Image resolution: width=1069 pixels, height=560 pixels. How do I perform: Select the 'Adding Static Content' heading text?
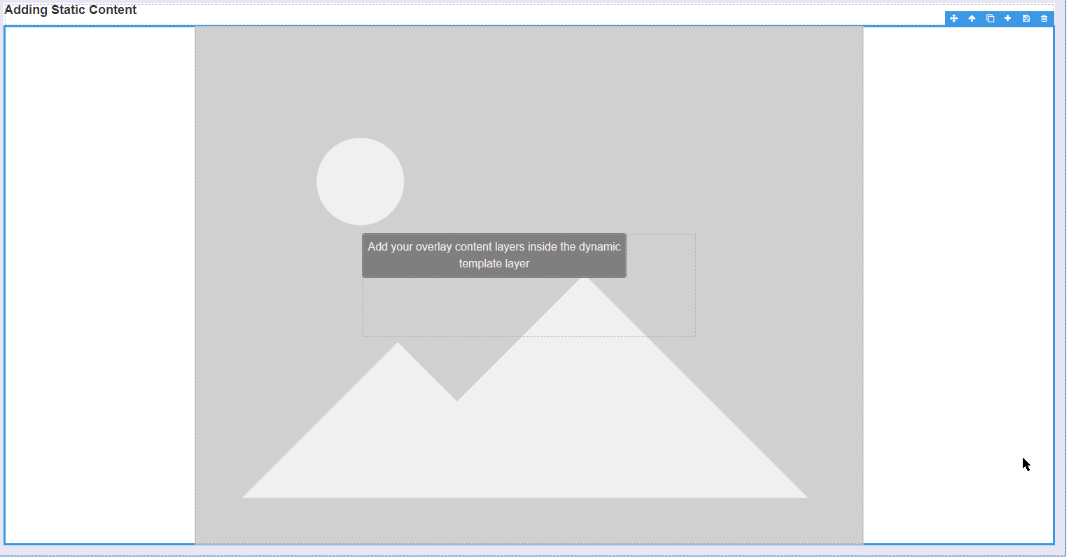pos(70,10)
